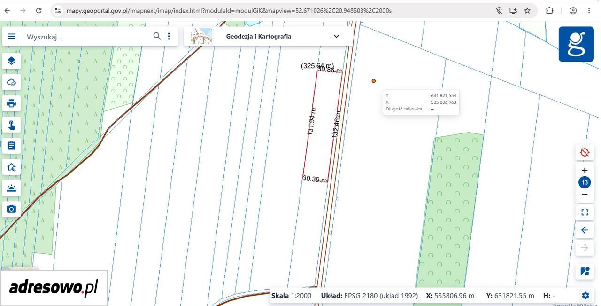This screenshot has width=601, height=306.
Task: Open the property prices tool
Action: coord(12,167)
